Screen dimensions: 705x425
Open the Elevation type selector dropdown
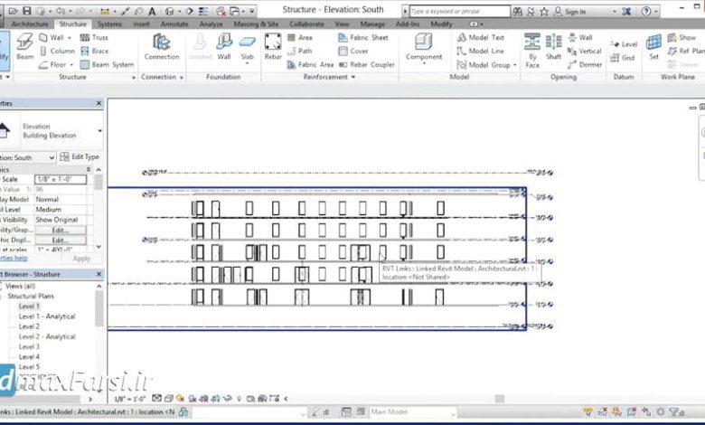coord(99,131)
